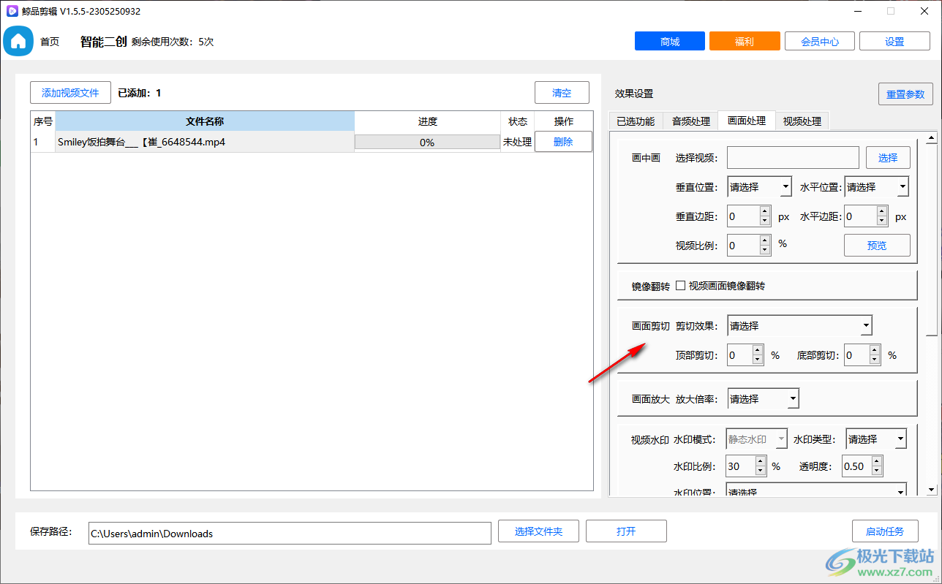This screenshot has width=942, height=584.
Task: Click the 进度 column header
Action: pos(428,121)
